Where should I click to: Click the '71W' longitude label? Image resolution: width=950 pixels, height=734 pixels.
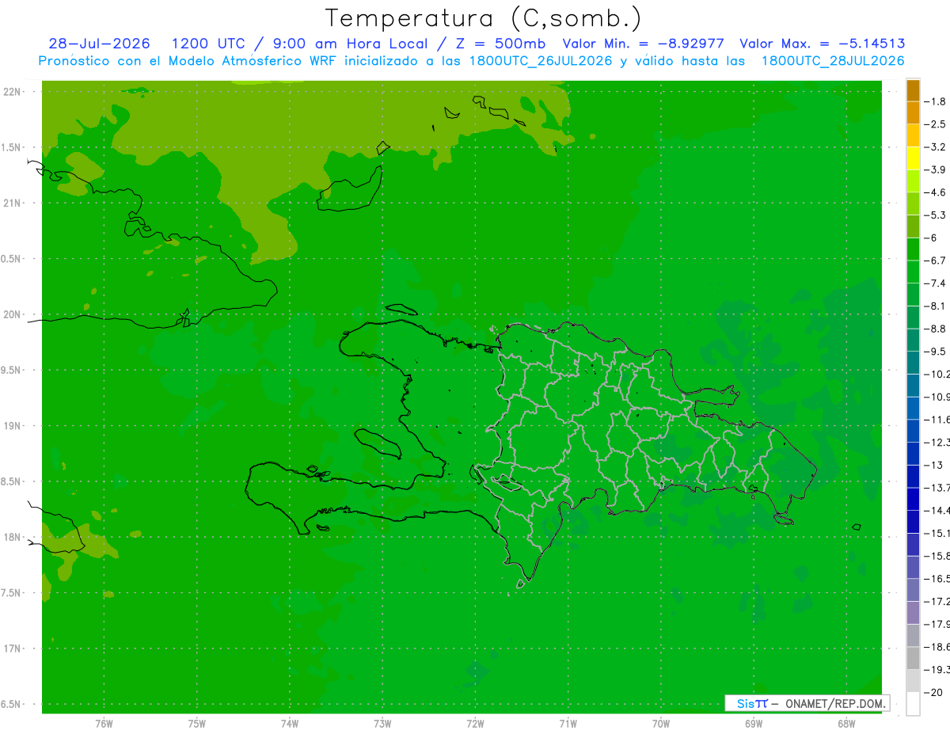pyautogui.click(x=568, y=724)
